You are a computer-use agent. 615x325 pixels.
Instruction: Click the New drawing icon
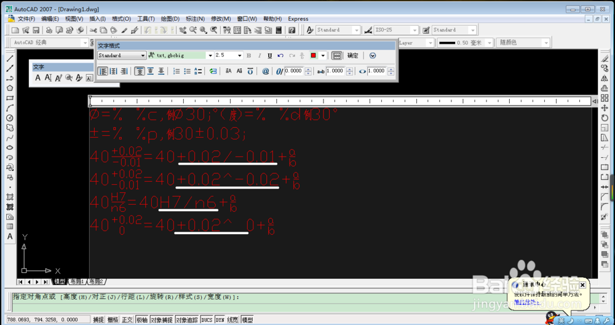coord(15,29)
